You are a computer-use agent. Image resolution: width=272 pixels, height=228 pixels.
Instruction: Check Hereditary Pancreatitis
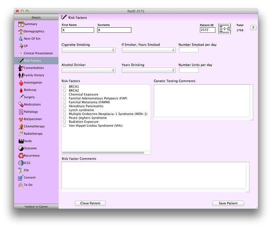click(64, 106)
